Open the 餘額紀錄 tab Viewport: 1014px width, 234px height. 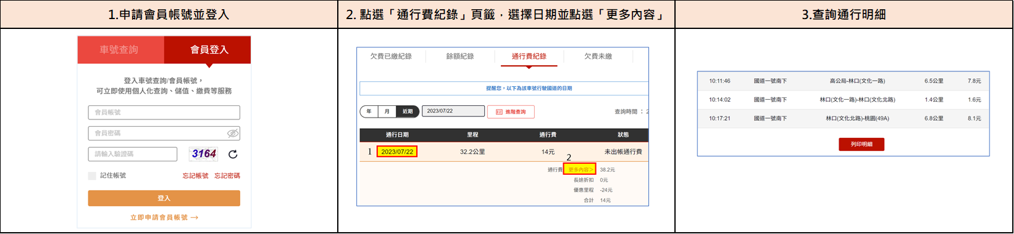[460, 56]
